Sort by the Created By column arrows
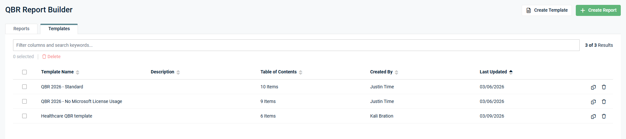This screenshot has height=139, width=626. tap(396, 72)
